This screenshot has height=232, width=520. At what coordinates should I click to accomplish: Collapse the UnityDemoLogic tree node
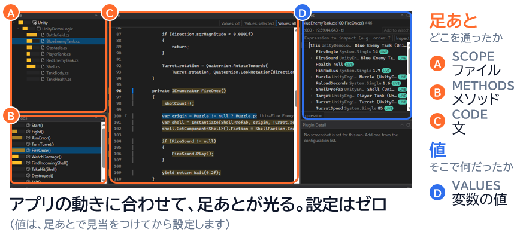[x=17, y=29]
